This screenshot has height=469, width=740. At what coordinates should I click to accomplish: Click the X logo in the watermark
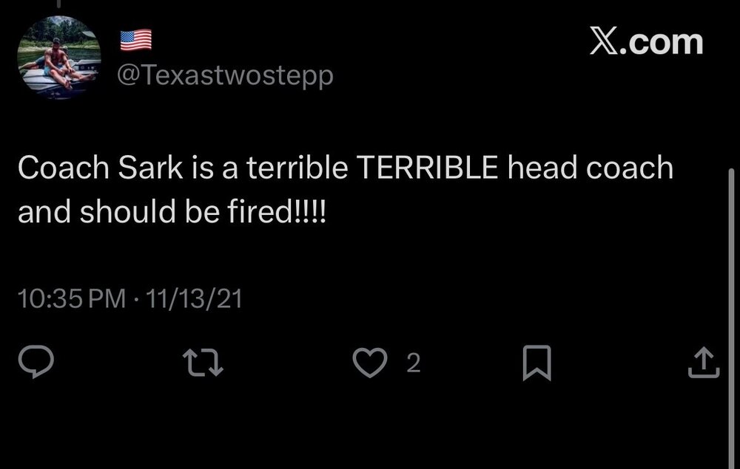point(605,42)
